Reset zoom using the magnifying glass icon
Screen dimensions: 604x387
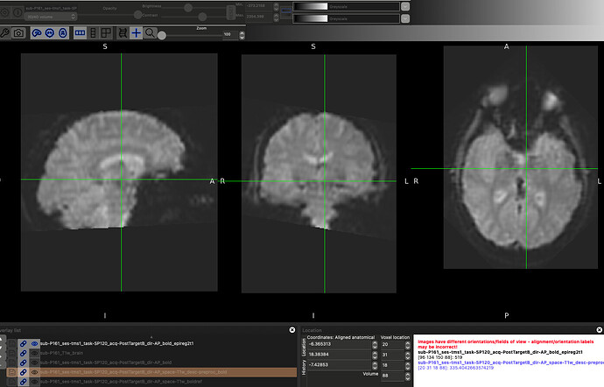[150, 32]
